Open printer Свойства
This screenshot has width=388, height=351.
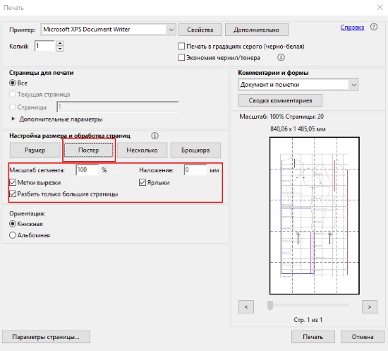(x=200, y=30)
